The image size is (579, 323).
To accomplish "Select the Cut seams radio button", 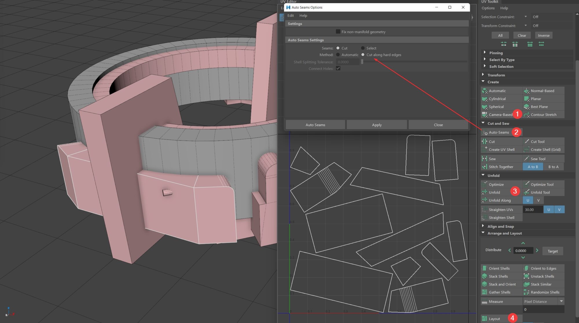I will pos(338,48).
